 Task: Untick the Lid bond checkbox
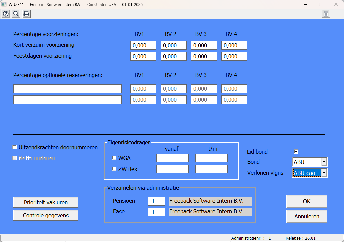296,152
